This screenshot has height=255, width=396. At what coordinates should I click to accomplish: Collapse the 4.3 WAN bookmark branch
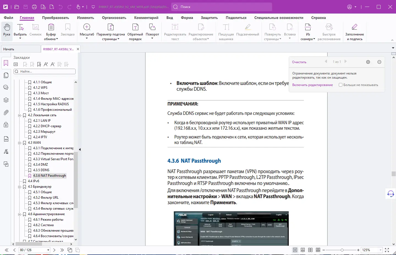[20, 143]
